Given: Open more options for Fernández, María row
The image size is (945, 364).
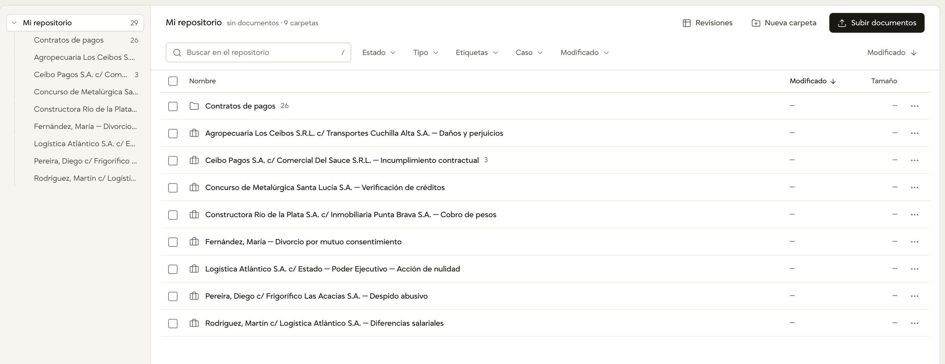Looking at the screenshot, I should 914,242.
